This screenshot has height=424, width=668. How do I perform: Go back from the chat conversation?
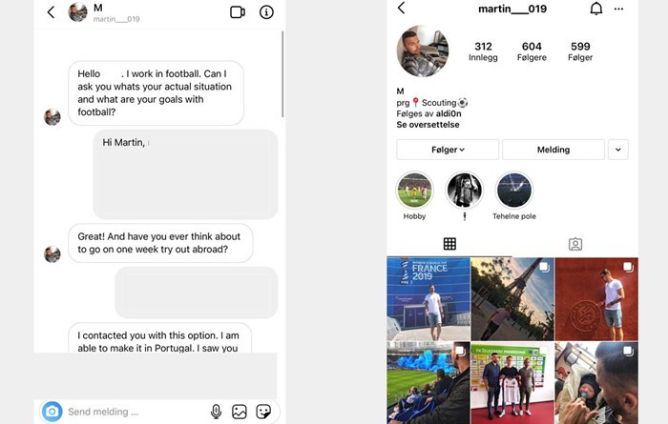tap(51, 11)
